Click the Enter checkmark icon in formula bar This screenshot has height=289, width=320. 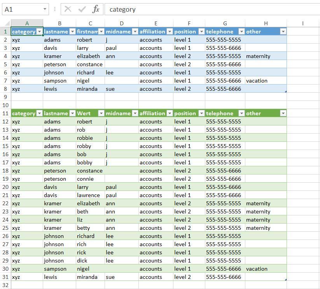[x=82, y=9]
